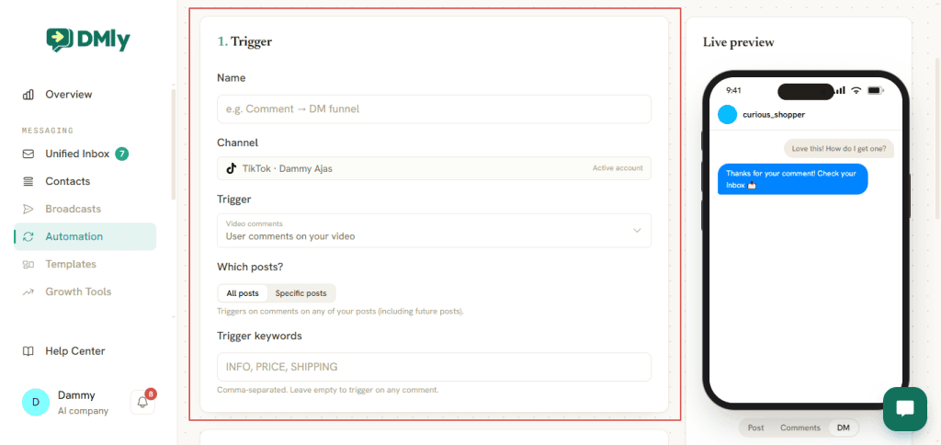Show the DM preview mode

pos(844,428)
